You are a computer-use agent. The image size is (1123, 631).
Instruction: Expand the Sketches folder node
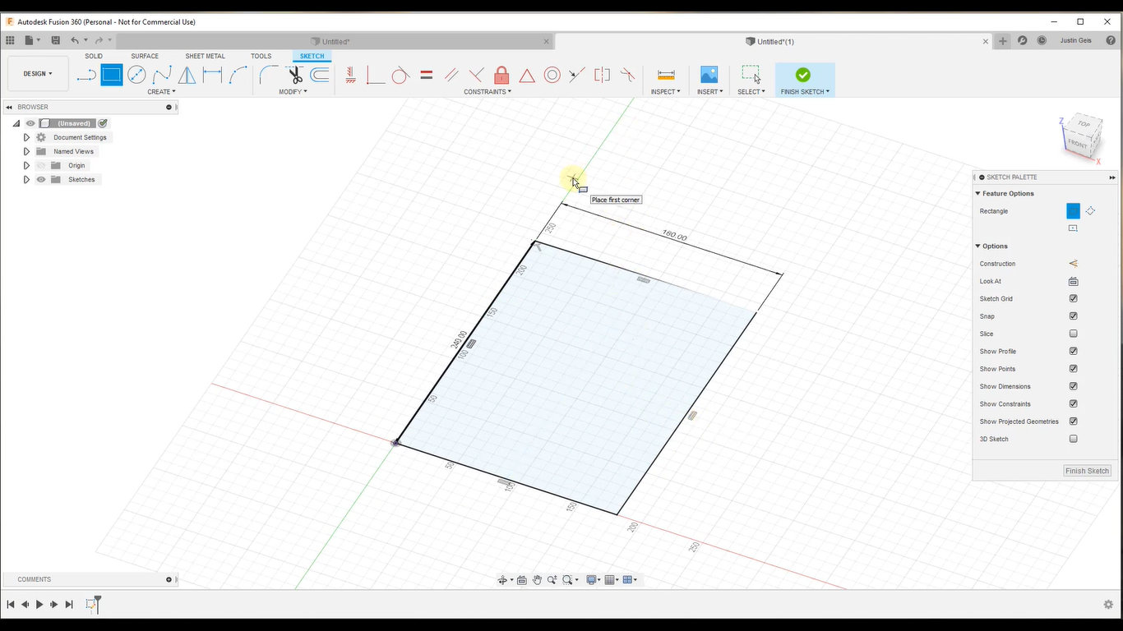26,179
